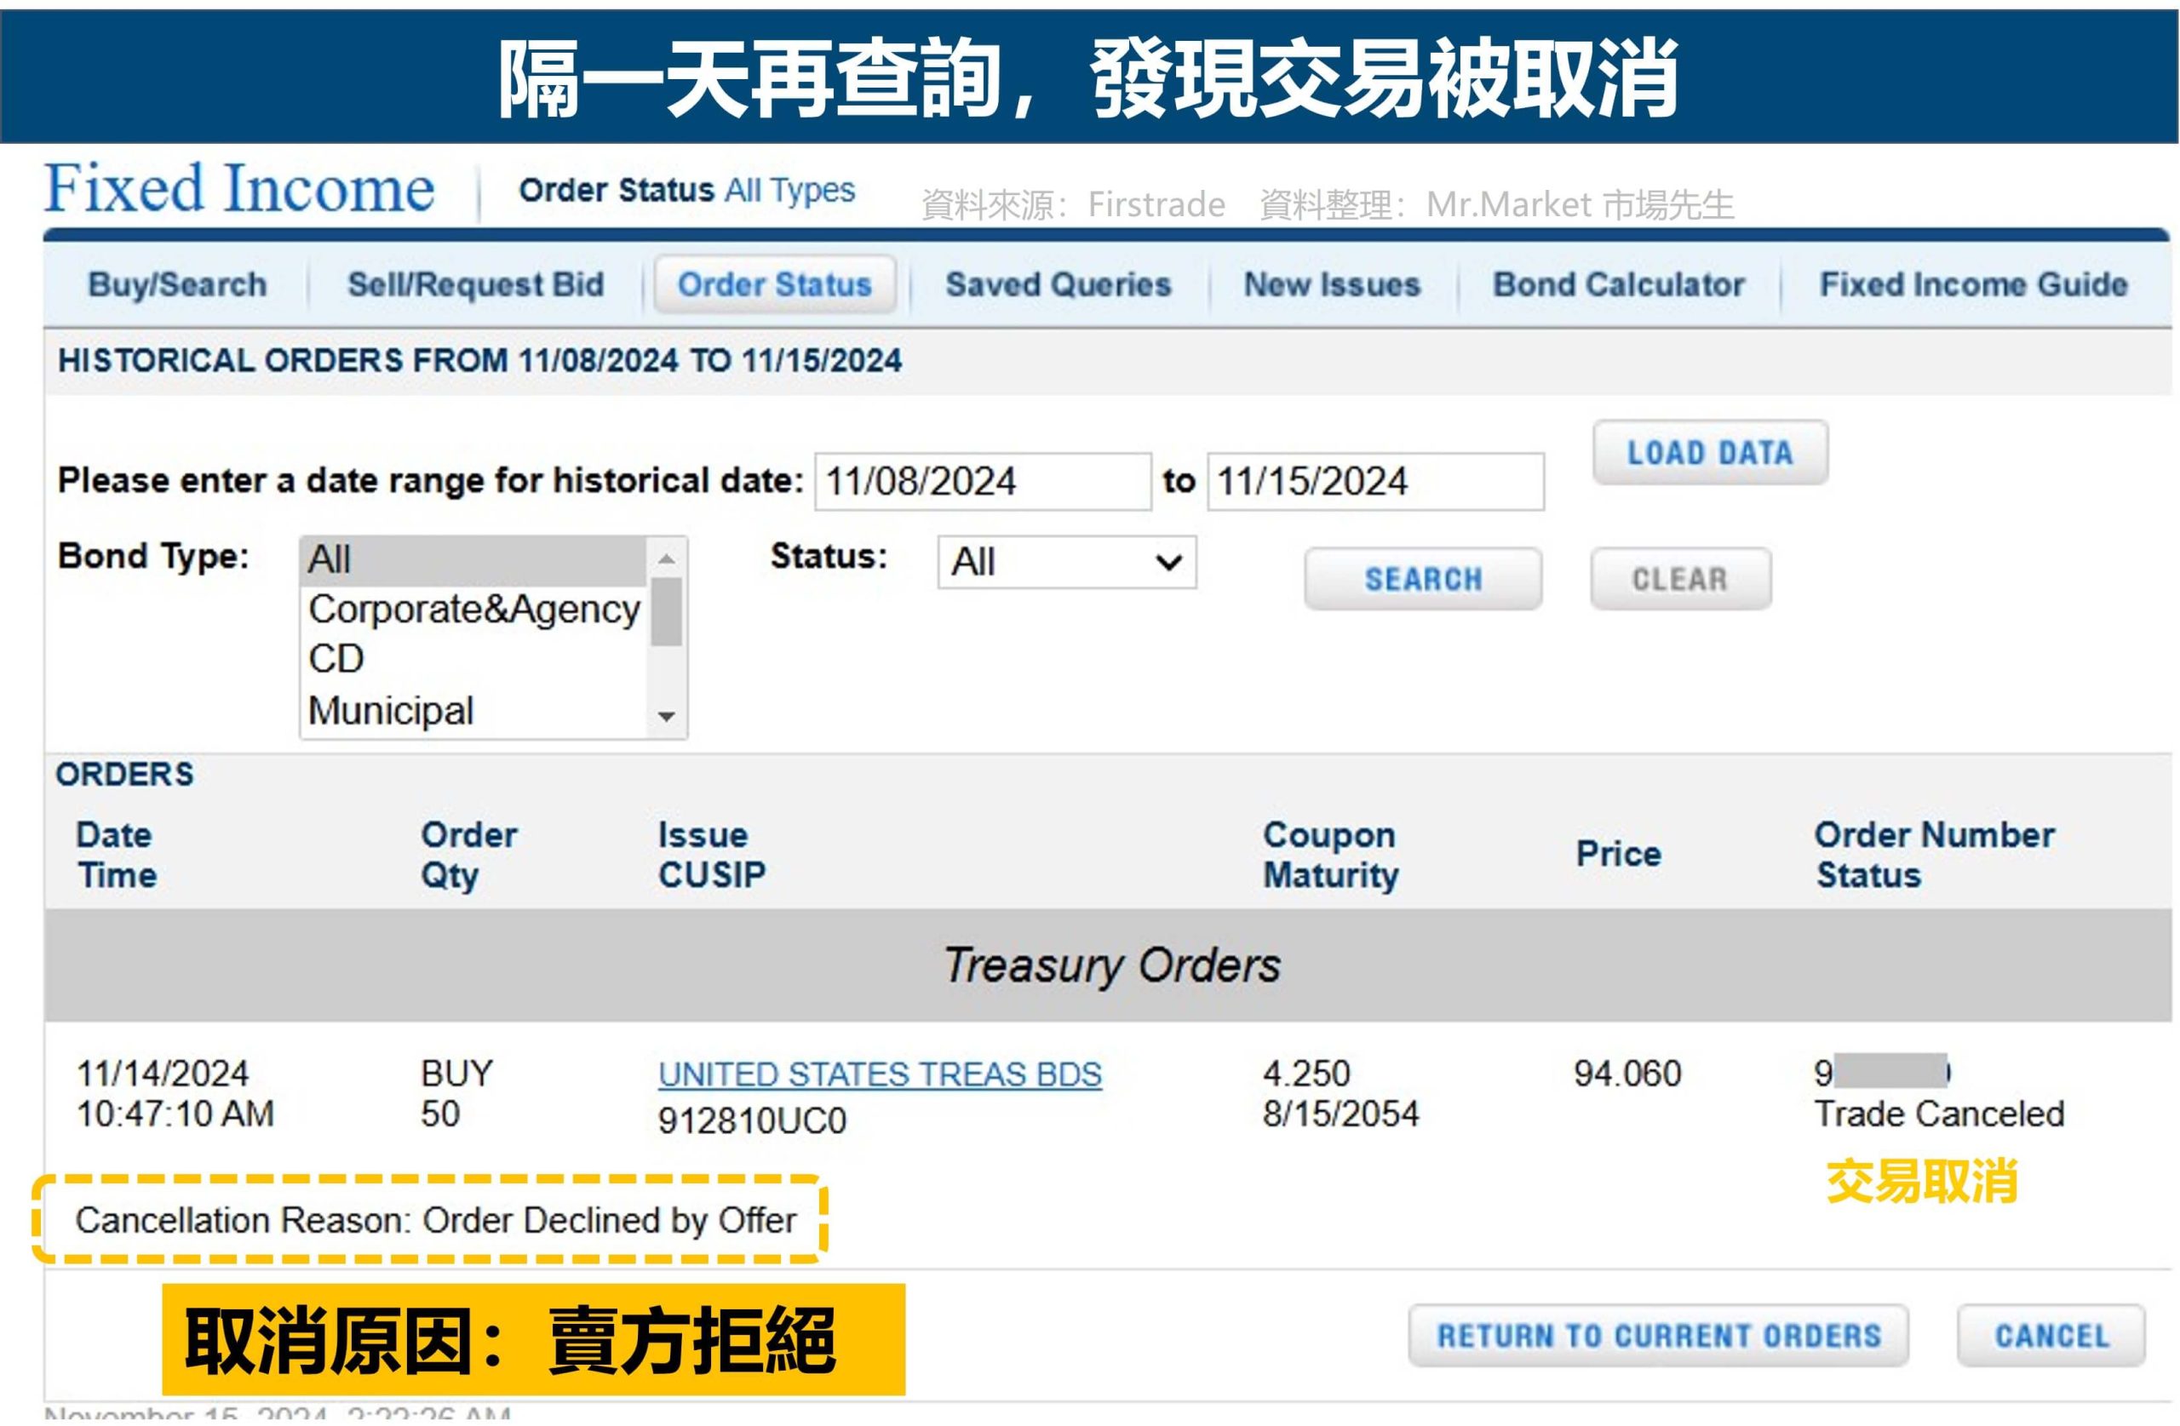The image size is (2180, 1426).
Task: Click the Coupon Maturity column header
Action: coord(1331,855)
